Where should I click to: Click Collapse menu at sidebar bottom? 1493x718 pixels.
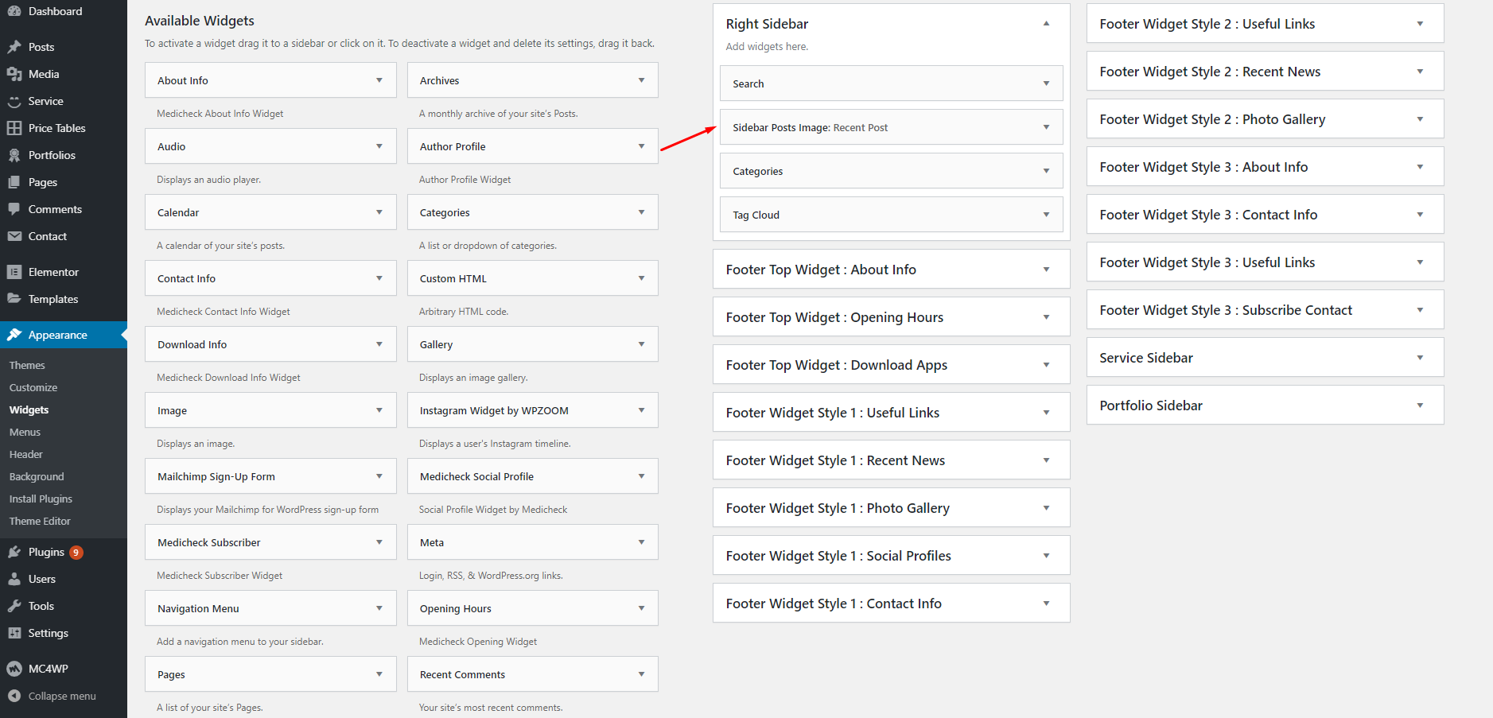click(x=61, y=696)
